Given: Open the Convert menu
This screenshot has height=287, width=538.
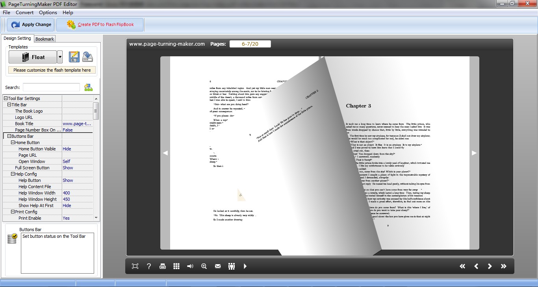Looking at the screenshot, I should pos(25,13).
